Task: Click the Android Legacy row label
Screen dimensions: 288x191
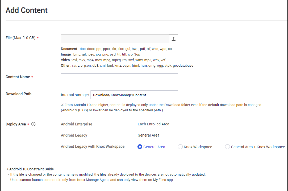Action: tap(74, 135)
